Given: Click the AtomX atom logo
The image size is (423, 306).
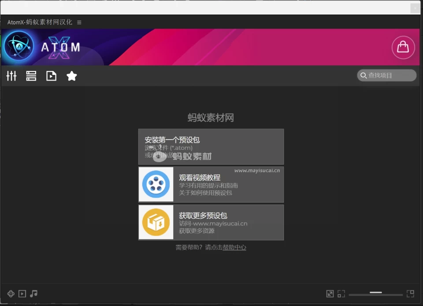Looking at the screenshot, I should pos(19,47).
